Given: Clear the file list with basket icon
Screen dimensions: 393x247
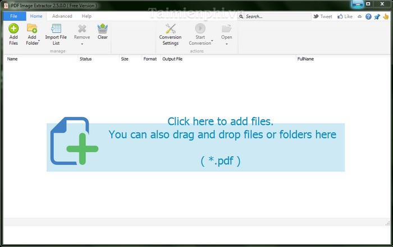Looking at the screenshot, I should [x=103, y=28].
